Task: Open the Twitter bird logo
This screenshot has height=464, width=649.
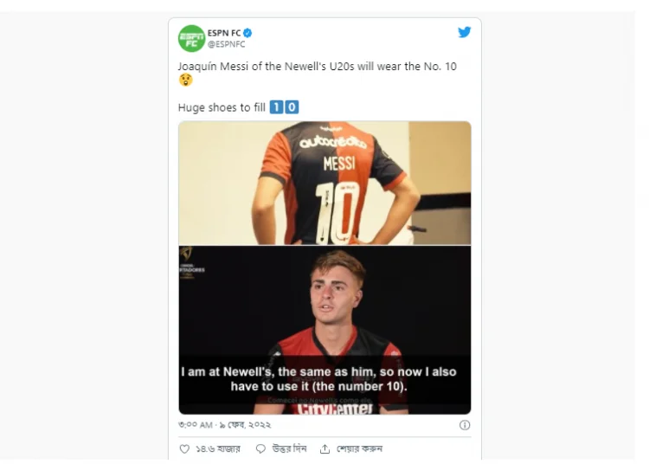Action: point(465,32)
